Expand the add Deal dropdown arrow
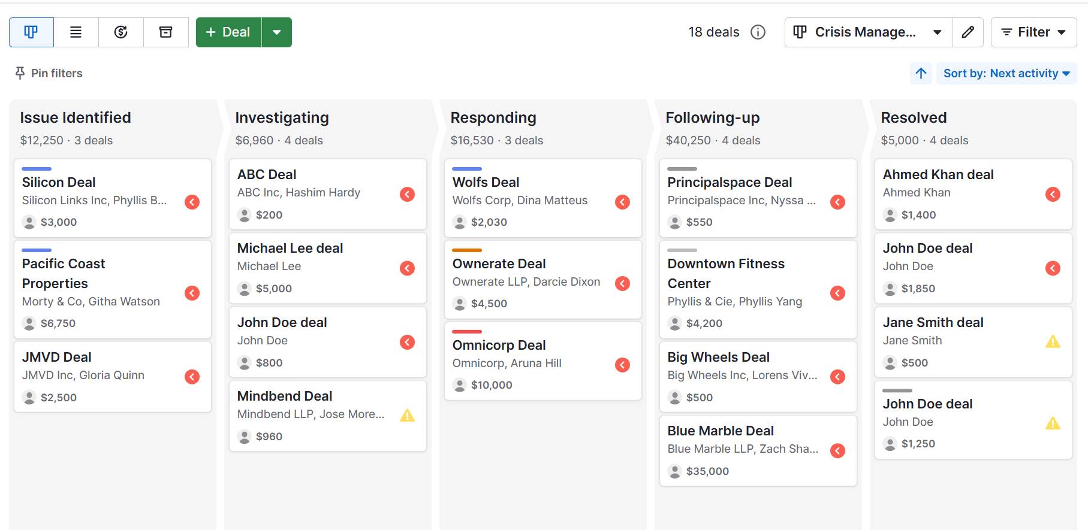1088x530 pixels. click(277, 32)
